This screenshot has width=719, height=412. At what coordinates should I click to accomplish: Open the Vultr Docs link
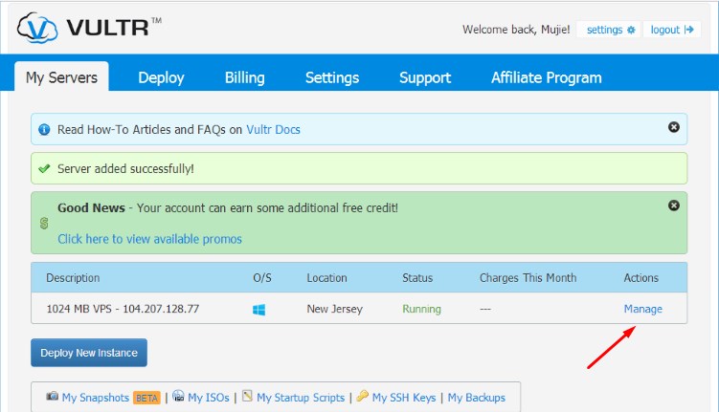click(273, 130)
